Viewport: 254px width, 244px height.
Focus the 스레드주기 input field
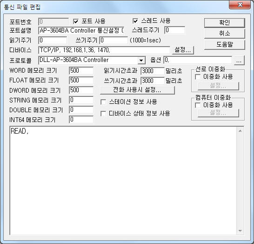[175, 30]
